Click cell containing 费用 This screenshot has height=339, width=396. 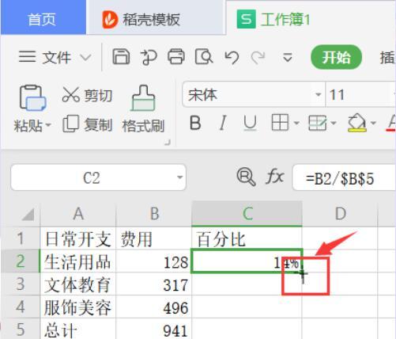point(154,238)
